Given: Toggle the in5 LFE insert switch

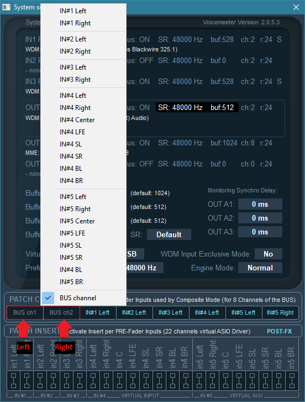Looking at the screenshot, I should 239,381.
